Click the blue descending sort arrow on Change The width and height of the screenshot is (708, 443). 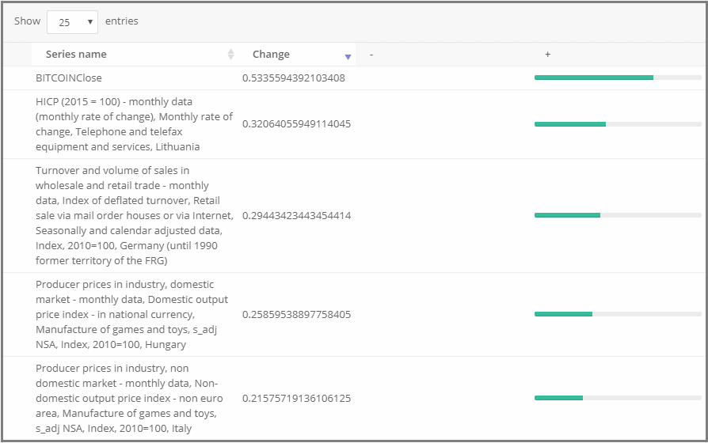point(348,56)
